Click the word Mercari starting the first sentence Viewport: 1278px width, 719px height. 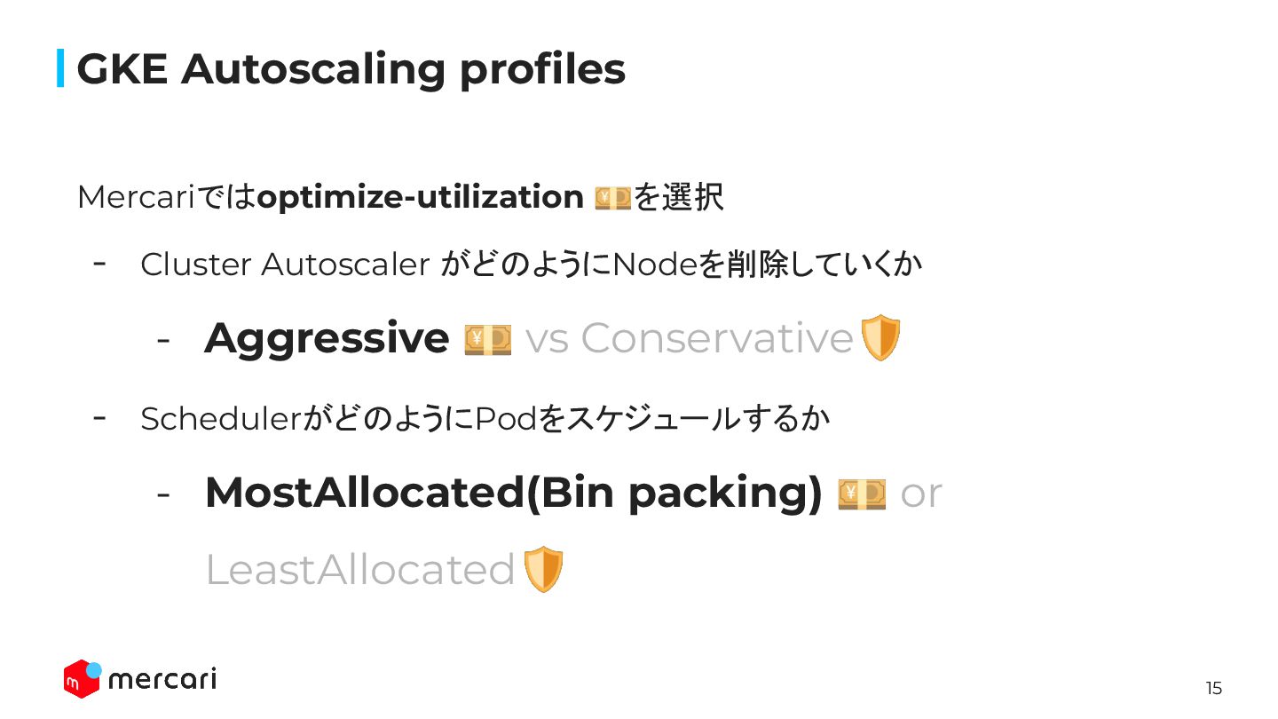tap(135, 198)
